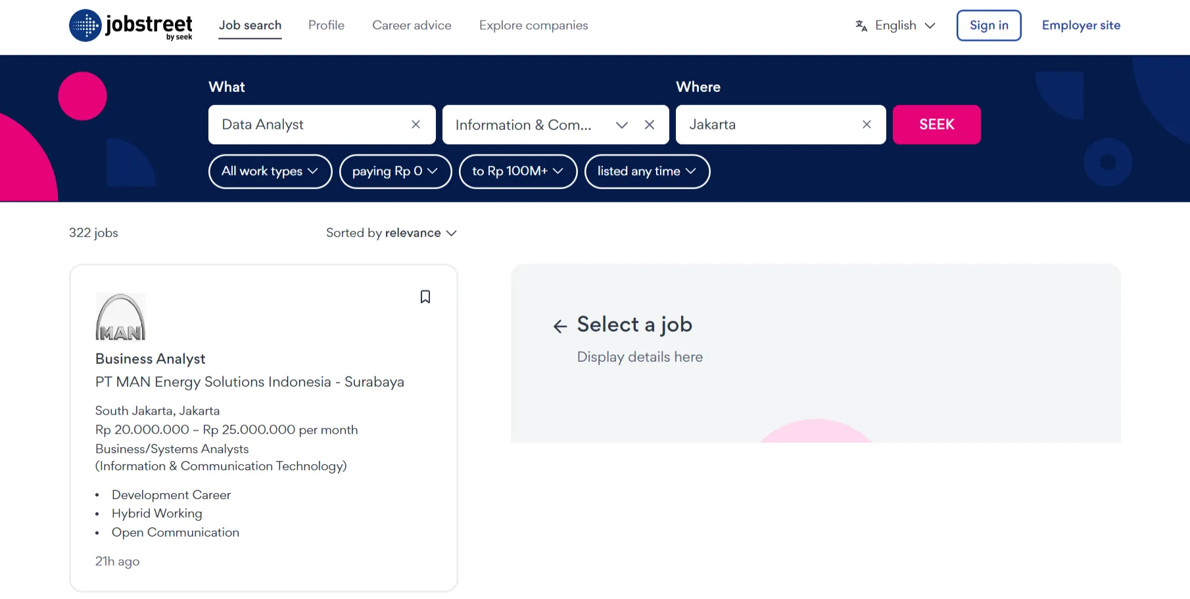Save the Business Analyst job with the bookmark icon

click(x=425, y=297)
